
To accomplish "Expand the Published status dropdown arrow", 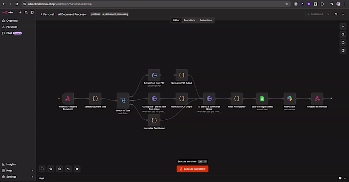I will pos(328,14).
